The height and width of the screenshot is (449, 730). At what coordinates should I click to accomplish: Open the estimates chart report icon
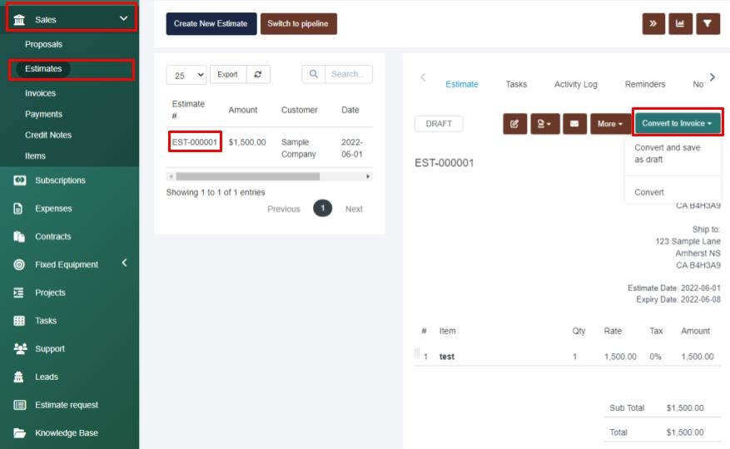point(681,24)
